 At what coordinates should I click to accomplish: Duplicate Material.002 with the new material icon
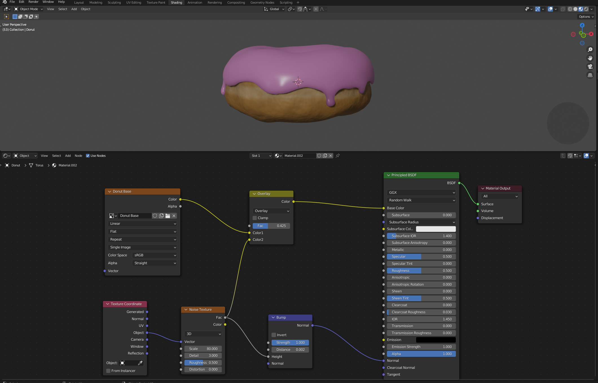pyautogui.click(x=325, y=156)
